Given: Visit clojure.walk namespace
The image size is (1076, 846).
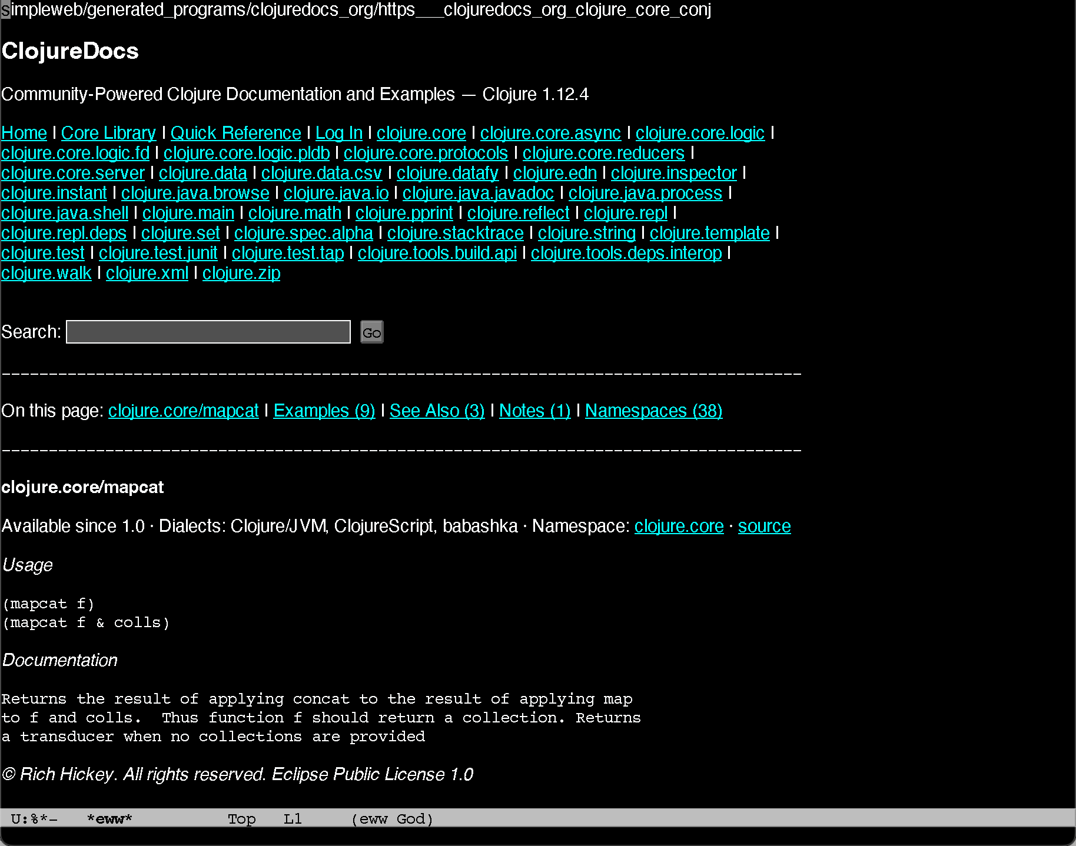Looking at the screenshot, I should click(47, 274).
